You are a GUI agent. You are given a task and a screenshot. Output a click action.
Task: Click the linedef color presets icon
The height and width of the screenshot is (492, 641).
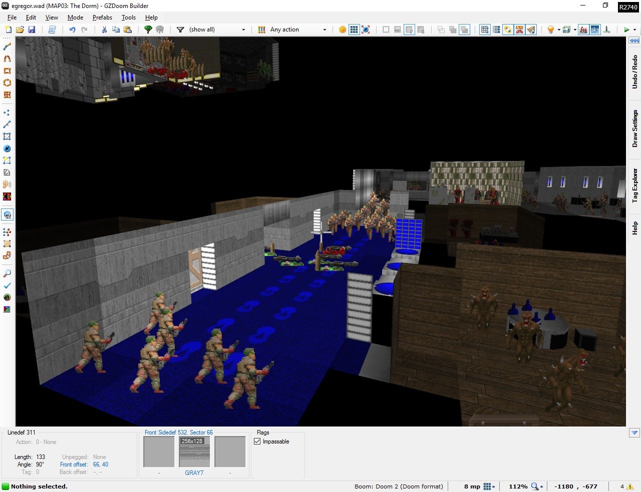click(261, 29)
